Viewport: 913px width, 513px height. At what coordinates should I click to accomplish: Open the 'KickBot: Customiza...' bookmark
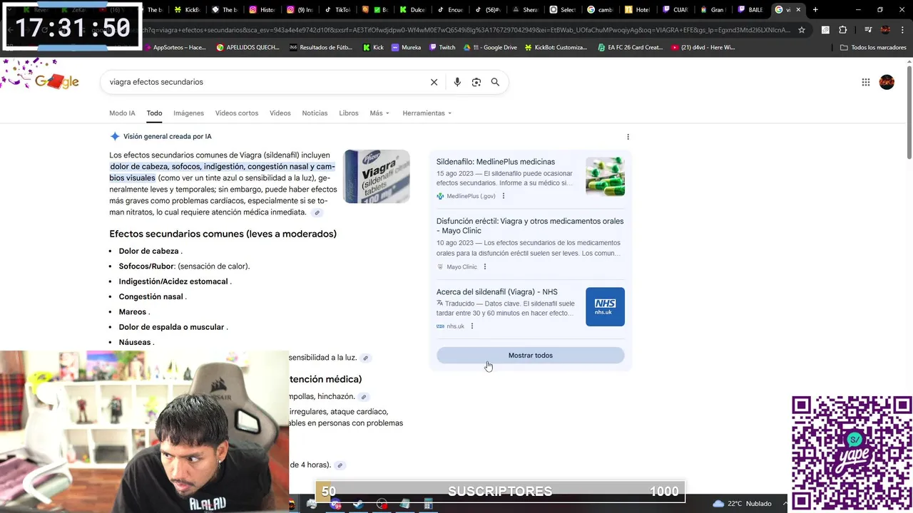tap(556, 48)
